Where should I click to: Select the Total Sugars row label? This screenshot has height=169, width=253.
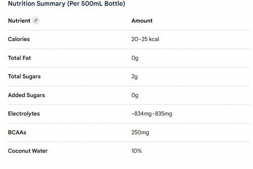(24, 76)
